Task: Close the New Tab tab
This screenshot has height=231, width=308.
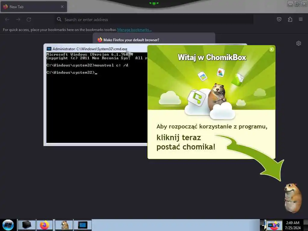Action: point(62,7)
